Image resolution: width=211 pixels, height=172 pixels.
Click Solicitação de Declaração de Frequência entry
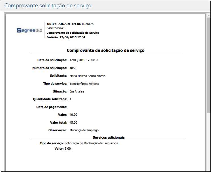tap(91, 143)
